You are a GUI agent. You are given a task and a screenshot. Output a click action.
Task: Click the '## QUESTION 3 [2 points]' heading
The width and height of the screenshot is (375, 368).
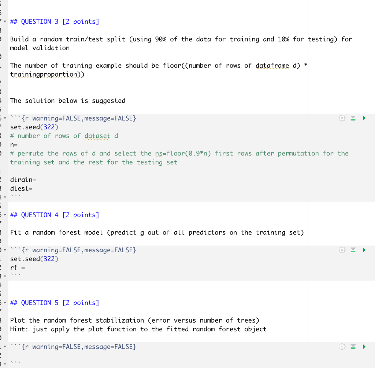55,22
